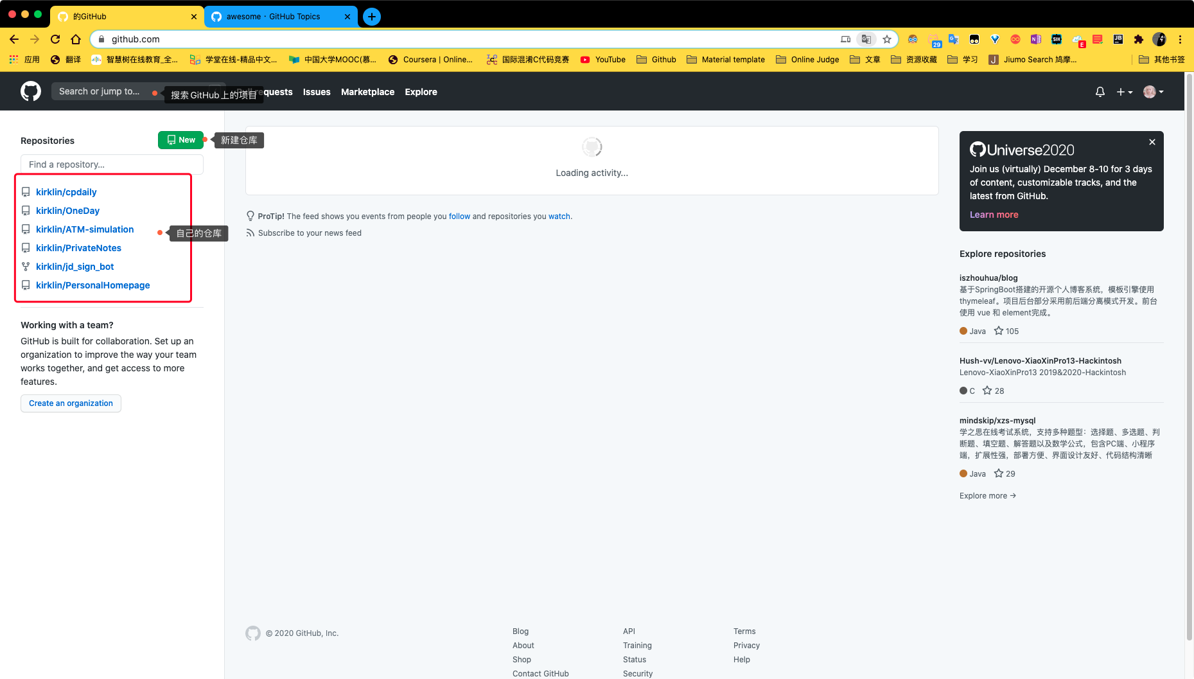Open Marketplace in the GitHub header

pyautogui.click(x=367, y=92)
